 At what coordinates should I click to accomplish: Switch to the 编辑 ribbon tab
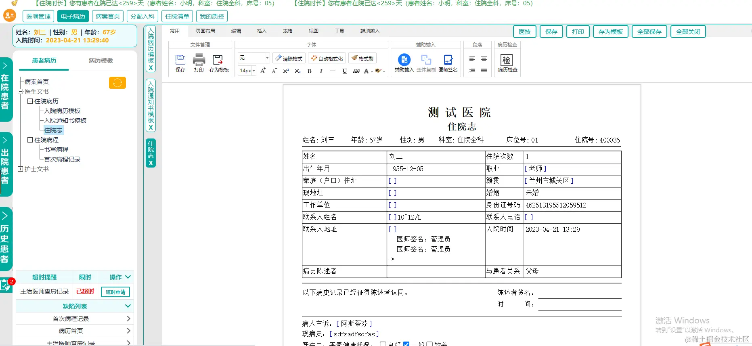pos(236,31)
